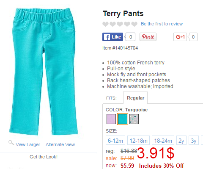The width and height of the screenshot is (203, 169).
Task: Choose size 6-12m
Action: click(x=115, y=140)
